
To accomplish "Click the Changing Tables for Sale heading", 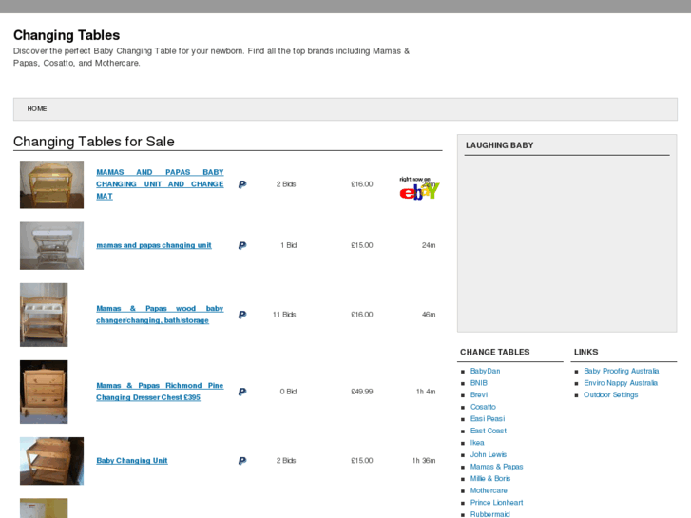I will tap(94, 142).
